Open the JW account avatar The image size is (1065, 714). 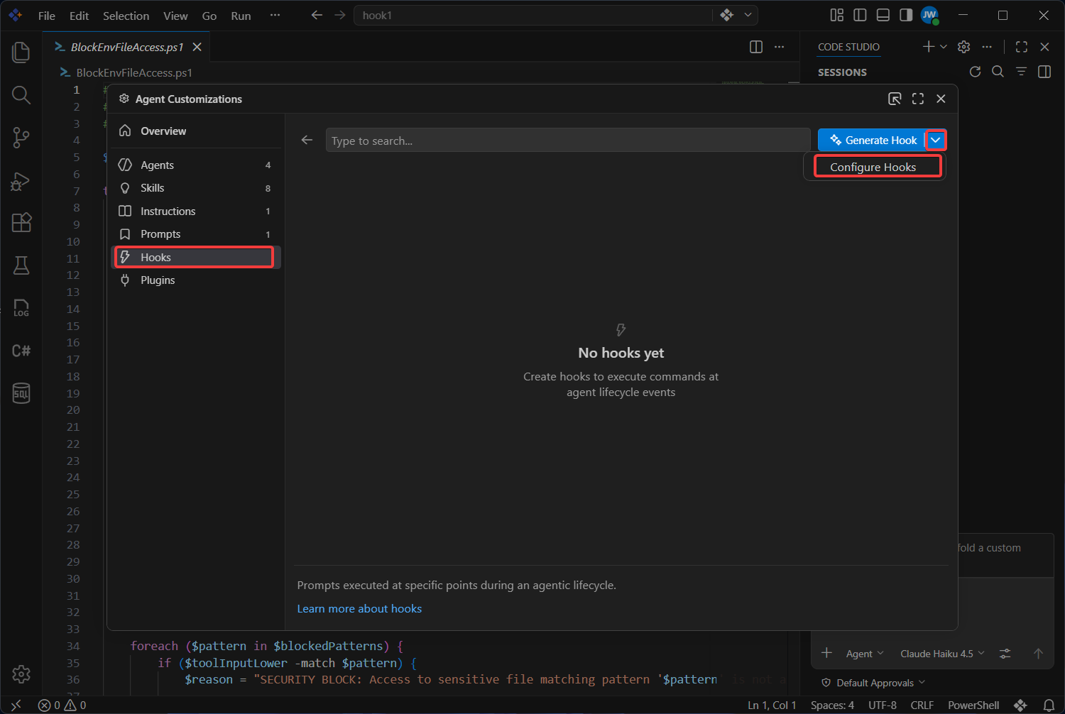tap(929, 15)
